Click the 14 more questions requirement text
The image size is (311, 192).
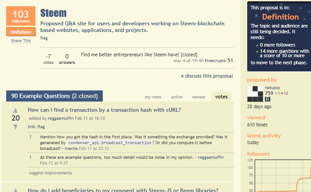point(284,53)
